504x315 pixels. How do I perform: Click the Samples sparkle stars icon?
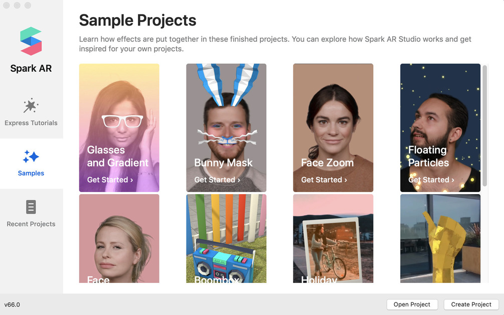pos(31,157)
